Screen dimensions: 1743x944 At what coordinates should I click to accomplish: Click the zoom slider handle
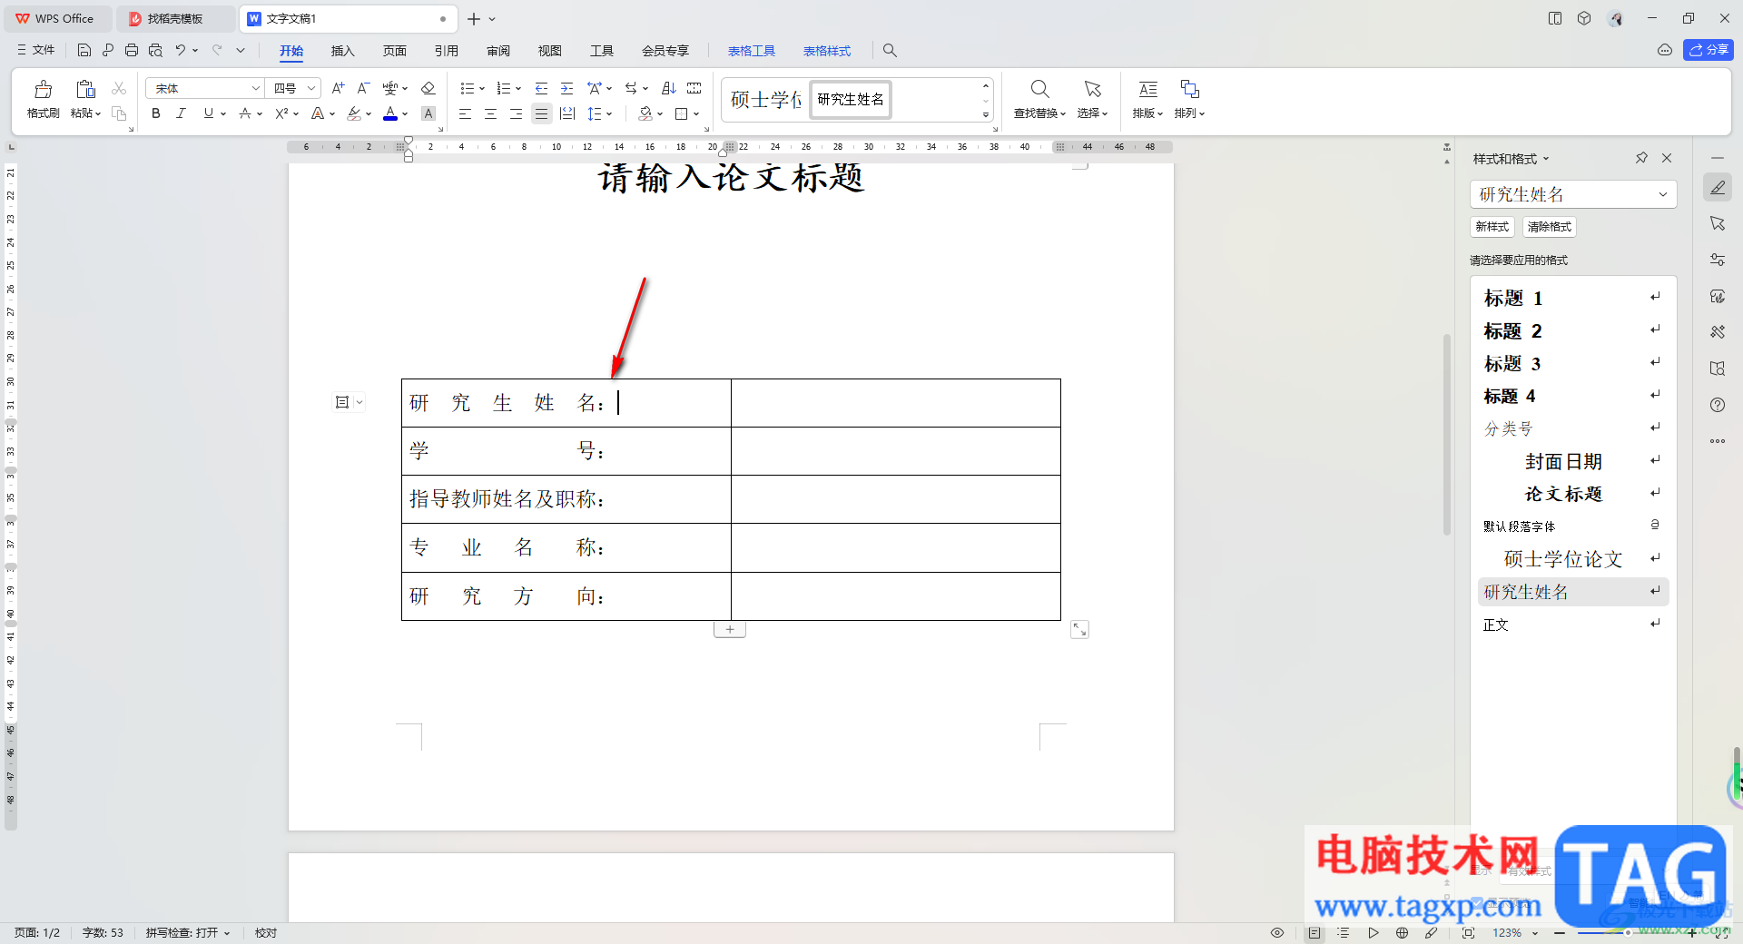(x=1628, y=932)
